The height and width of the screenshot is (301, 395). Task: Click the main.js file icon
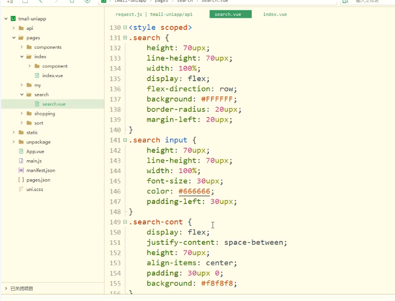21,161
